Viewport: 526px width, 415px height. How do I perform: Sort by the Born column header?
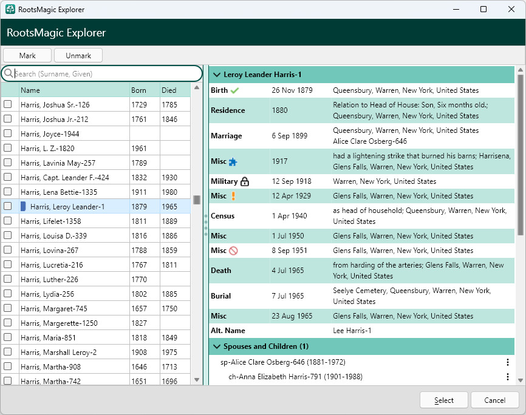[x=145, y=90]
